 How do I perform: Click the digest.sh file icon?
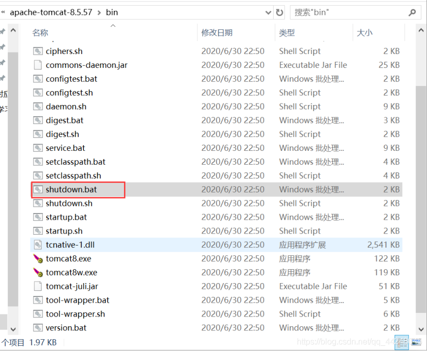(38, 134)
